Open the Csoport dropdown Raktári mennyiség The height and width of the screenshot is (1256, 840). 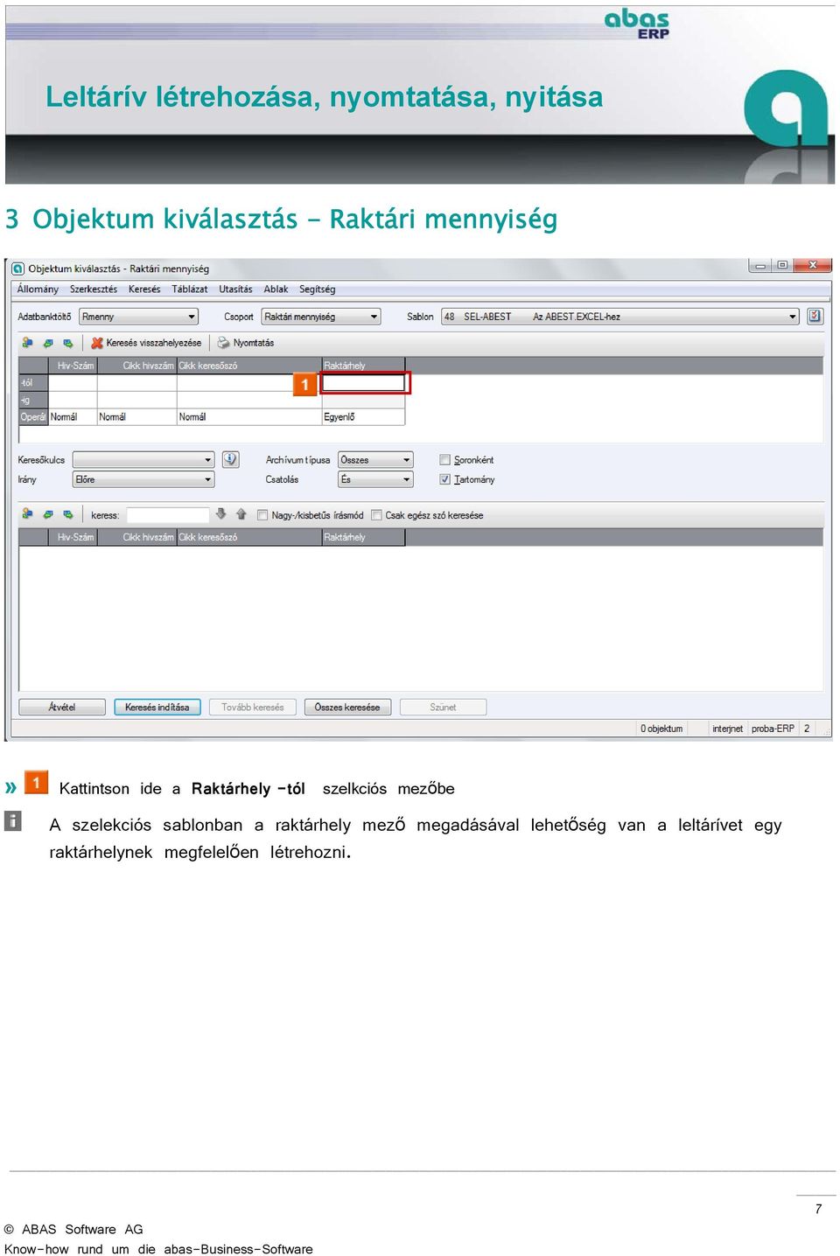click(x=321, y=317)
